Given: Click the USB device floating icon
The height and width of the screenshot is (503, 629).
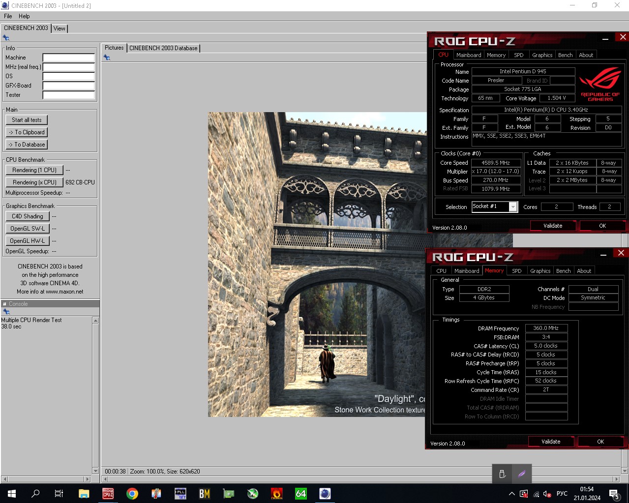Looking at the screenshot, I should pos(502,474).
